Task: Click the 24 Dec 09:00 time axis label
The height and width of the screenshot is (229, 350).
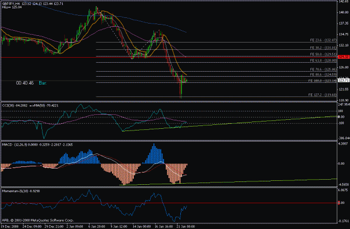Action: coord(32,227)
